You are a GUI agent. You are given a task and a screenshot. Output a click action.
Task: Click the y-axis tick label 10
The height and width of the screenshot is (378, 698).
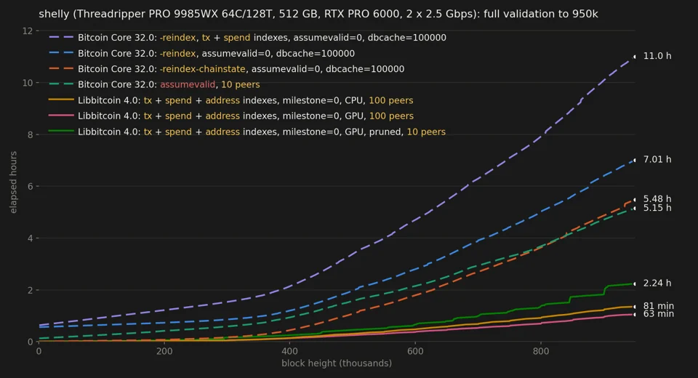(28, 83)
